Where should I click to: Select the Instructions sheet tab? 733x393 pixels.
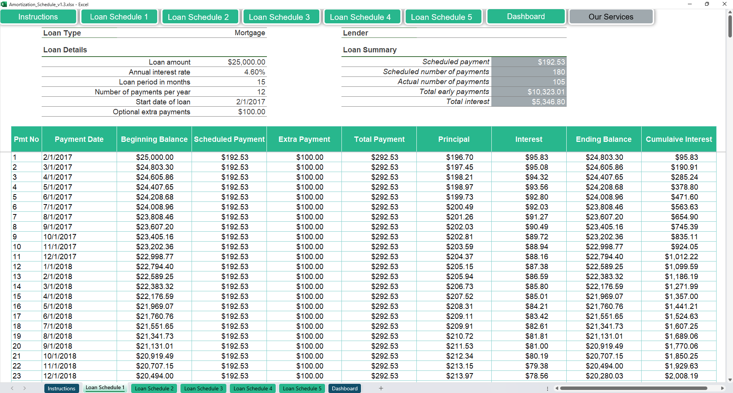62,388
